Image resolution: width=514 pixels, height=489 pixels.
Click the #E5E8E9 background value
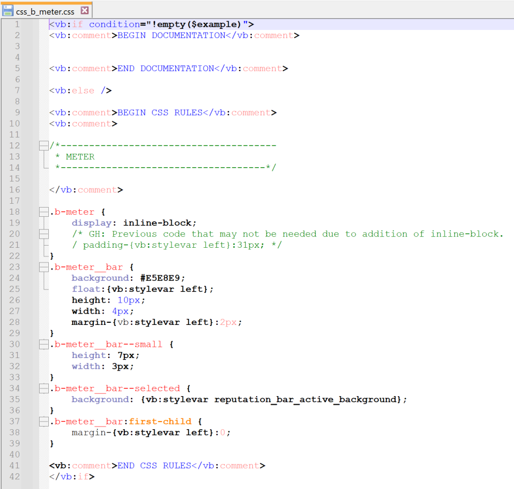pos(160,278)
